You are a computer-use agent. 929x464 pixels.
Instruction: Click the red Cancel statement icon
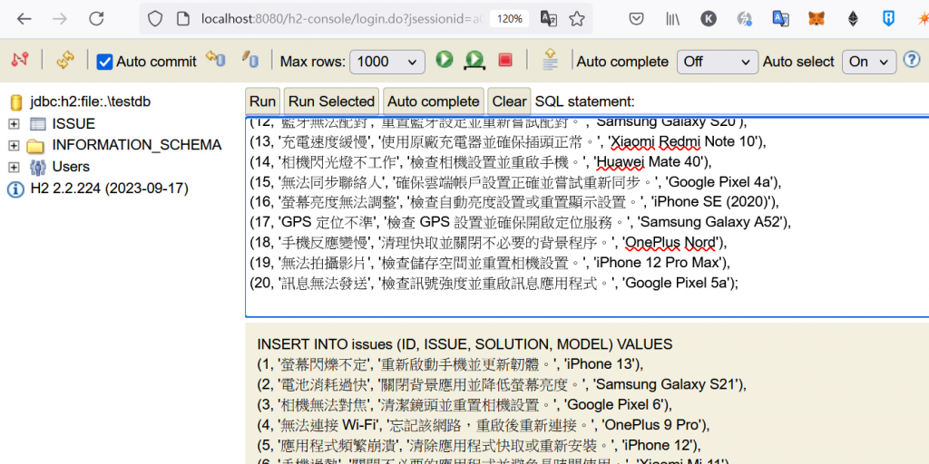(504, 60)
